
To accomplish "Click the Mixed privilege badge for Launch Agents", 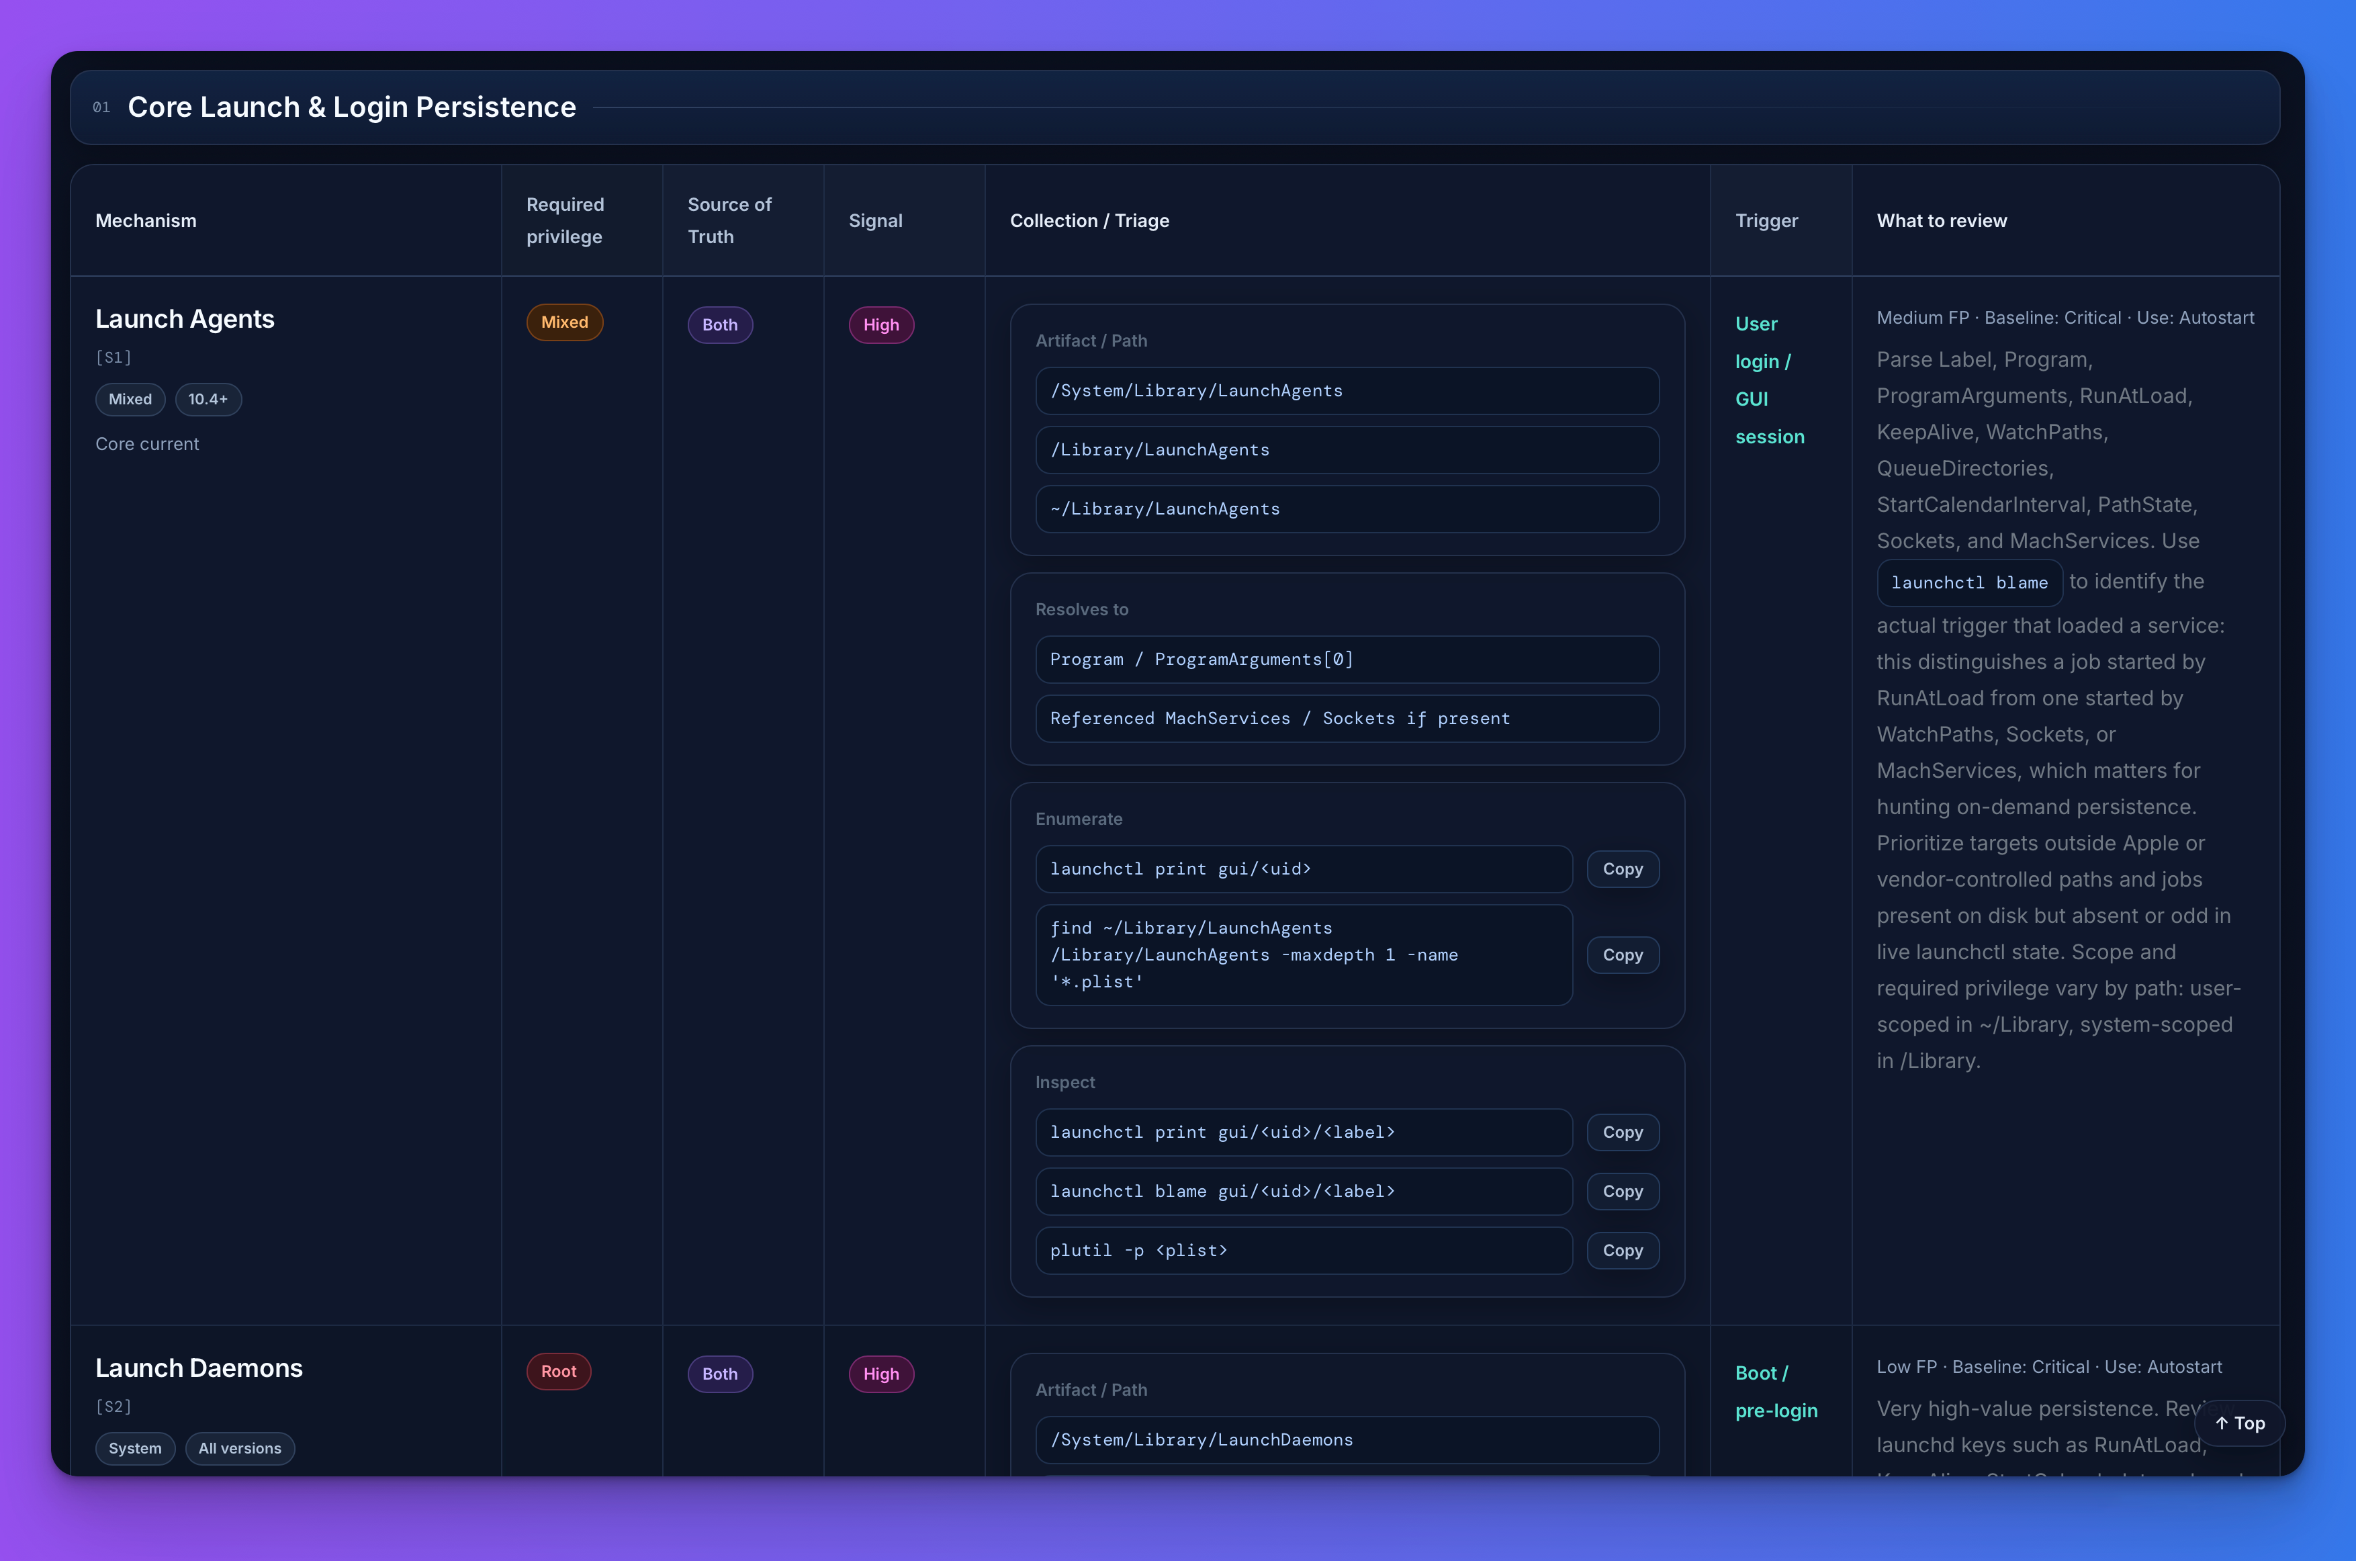I will point(563,322).
